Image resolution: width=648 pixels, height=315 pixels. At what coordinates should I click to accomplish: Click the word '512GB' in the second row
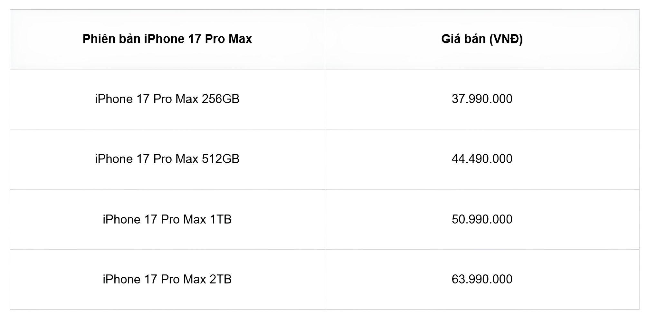[x=221, y=159]
